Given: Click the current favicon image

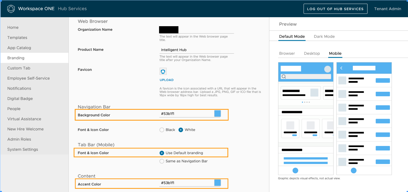Looking at the screenshot, I should [163, 71].
